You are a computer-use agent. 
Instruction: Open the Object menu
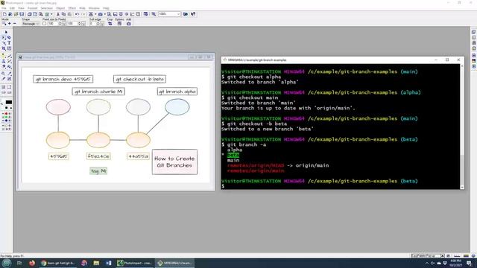60,8
